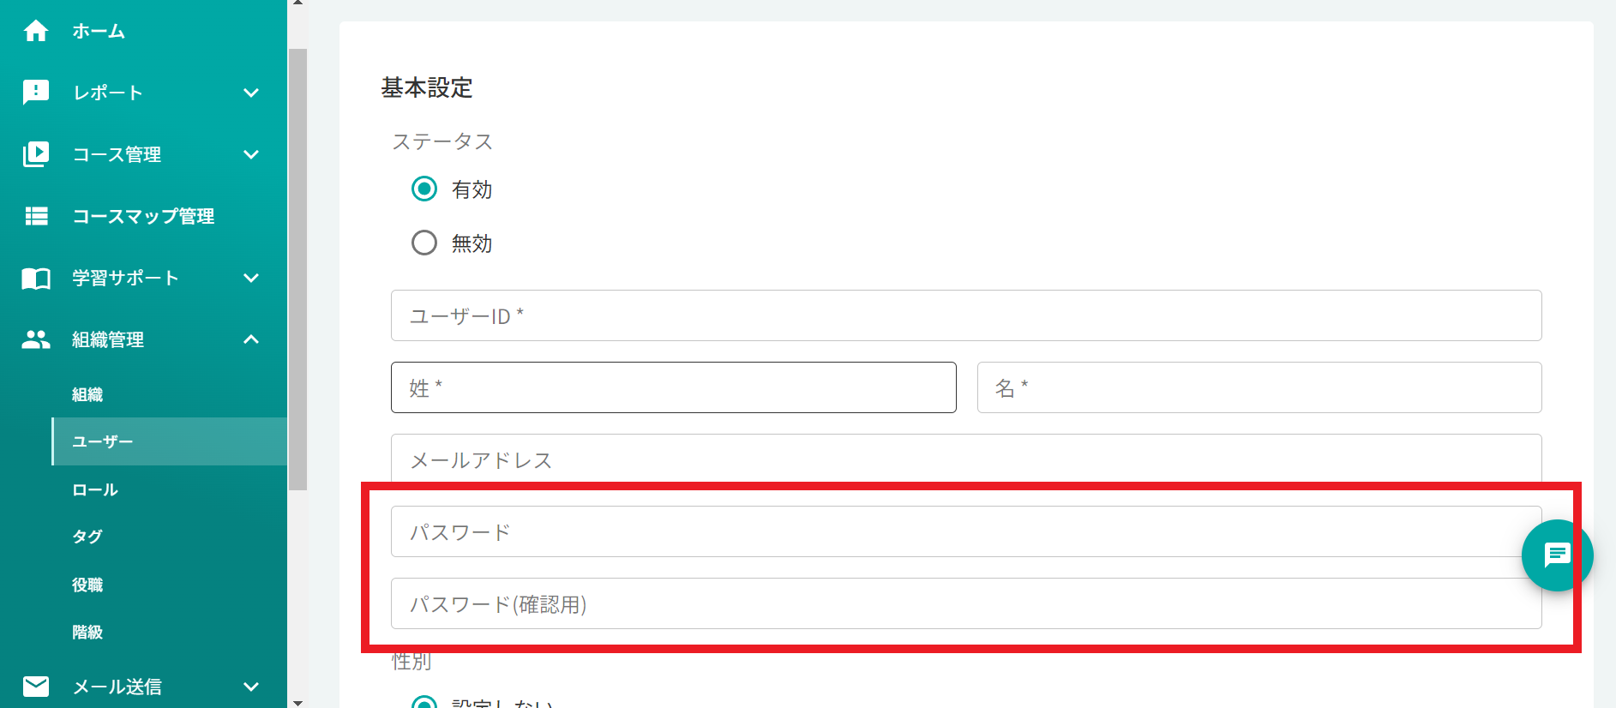Open the ロール submenu item
Screen dimensions: 1616x708
95,489
